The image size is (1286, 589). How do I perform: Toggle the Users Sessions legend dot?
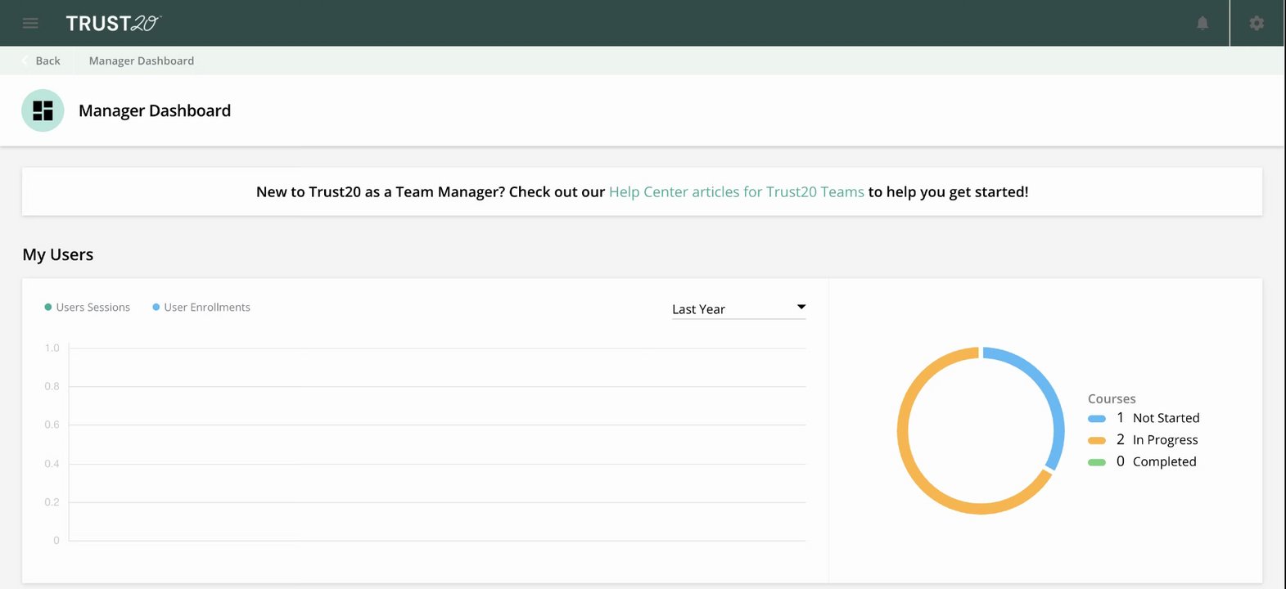point(48,308)
